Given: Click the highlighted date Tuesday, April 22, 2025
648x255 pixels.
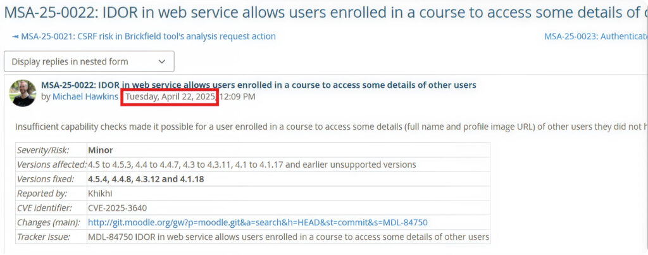Looking at the screenshot, I should click(x=170, y=97).
